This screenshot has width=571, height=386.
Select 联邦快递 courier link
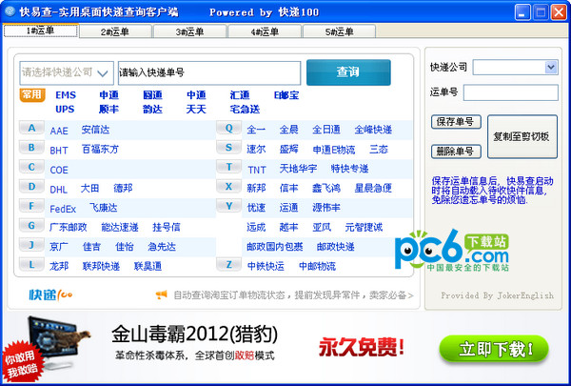tap(101, 266)
